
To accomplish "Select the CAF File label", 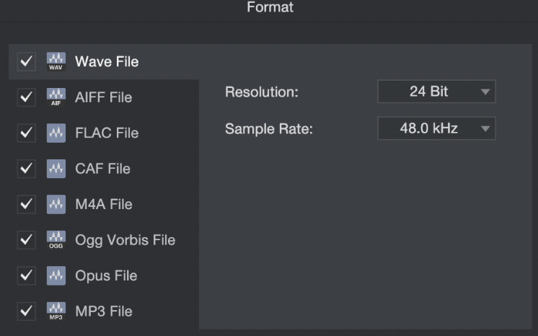I will pos(102,169).
